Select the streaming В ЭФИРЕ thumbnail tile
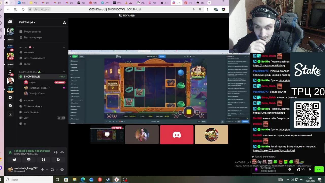The width and height of the screenshot is (325, 183). (x=107, y=135)
